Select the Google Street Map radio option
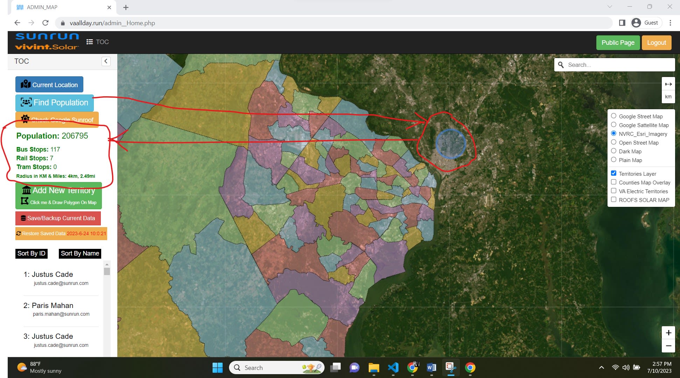680x378 pixels. [x=613, y=116]
